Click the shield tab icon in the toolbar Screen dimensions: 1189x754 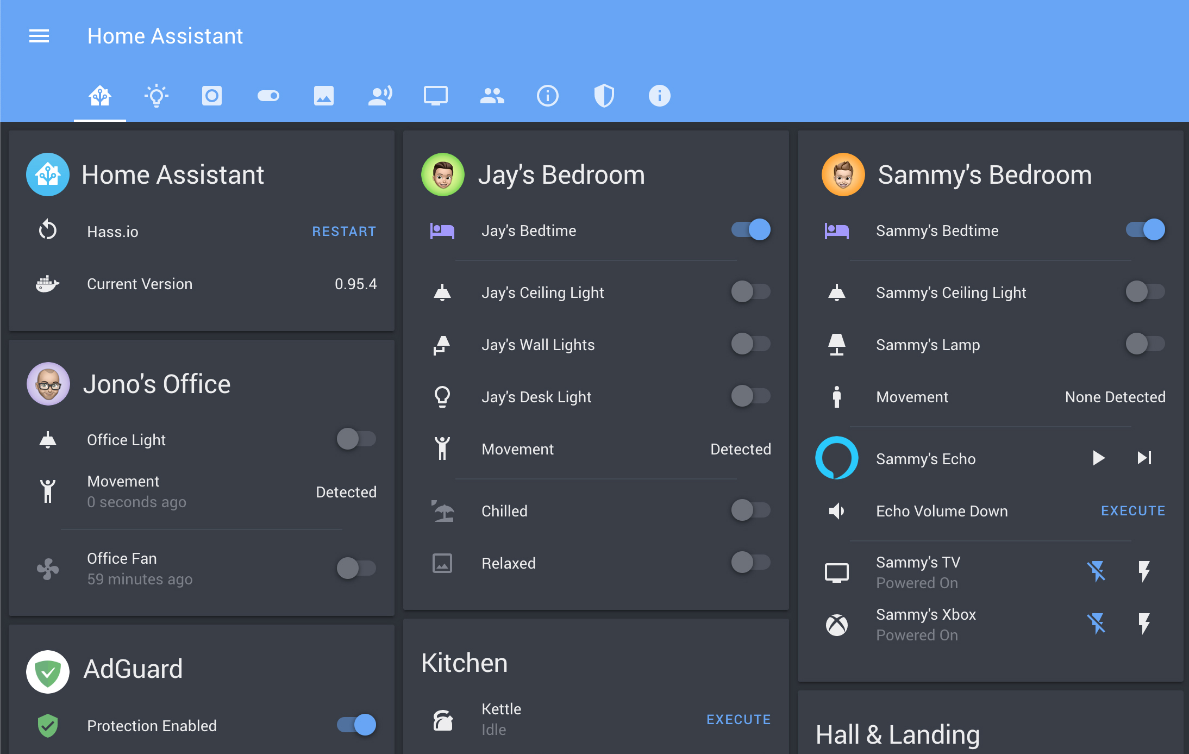604,96
